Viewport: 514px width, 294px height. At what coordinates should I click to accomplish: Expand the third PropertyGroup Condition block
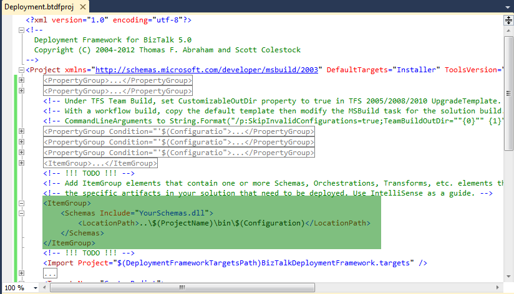pyautogui.click(x=21, y=152)
